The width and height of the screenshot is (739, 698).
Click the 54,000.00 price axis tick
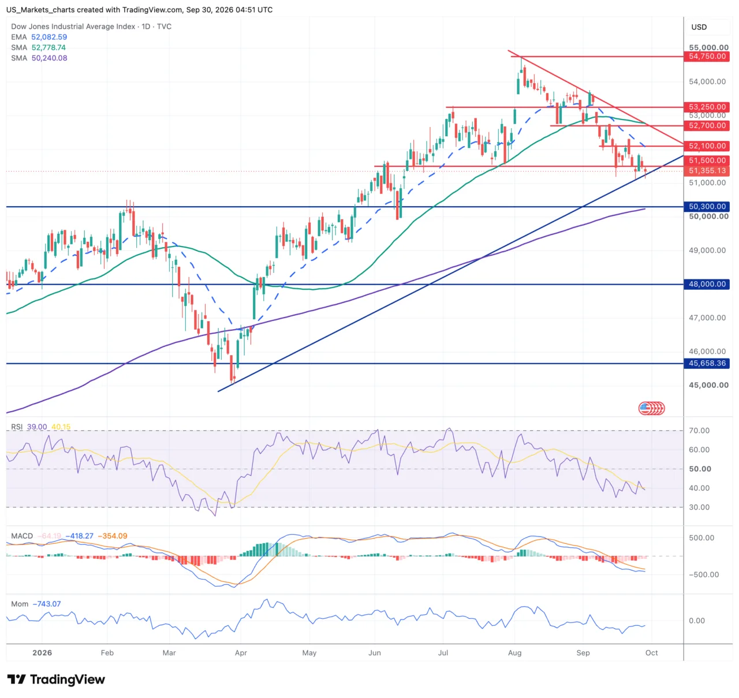pos(707,81)
